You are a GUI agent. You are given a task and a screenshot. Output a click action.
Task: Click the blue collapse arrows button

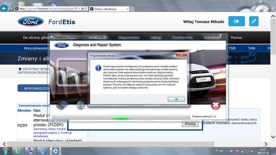click(254, 21)
